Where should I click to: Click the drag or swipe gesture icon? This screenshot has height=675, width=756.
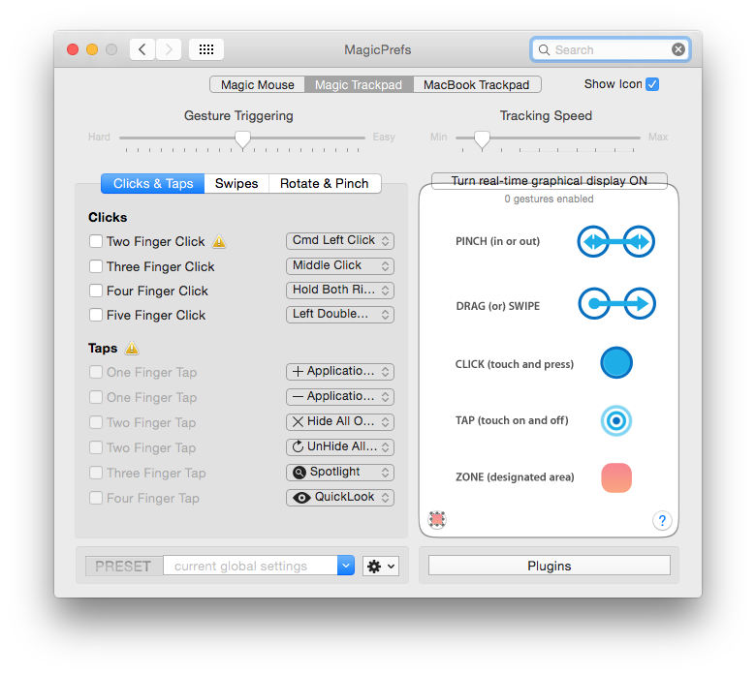click(x=616, y=305)
